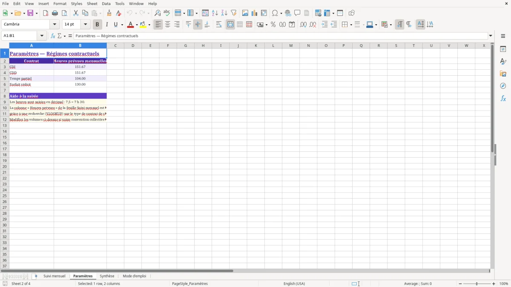Sort the data ascending

point(215,13)
